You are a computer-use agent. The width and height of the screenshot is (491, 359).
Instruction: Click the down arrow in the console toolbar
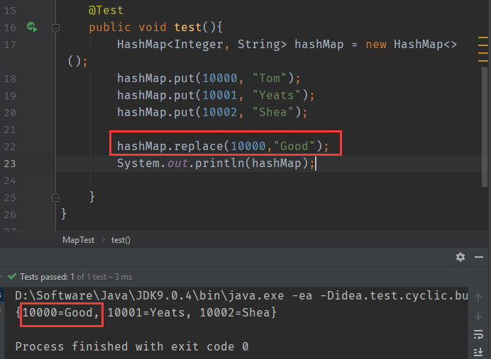[478, 316]
